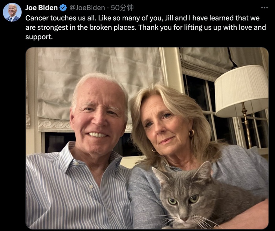Open the Joe Biden display name
Image resolution: width=275 pixels, height=231 pixels.
(41, 8)
